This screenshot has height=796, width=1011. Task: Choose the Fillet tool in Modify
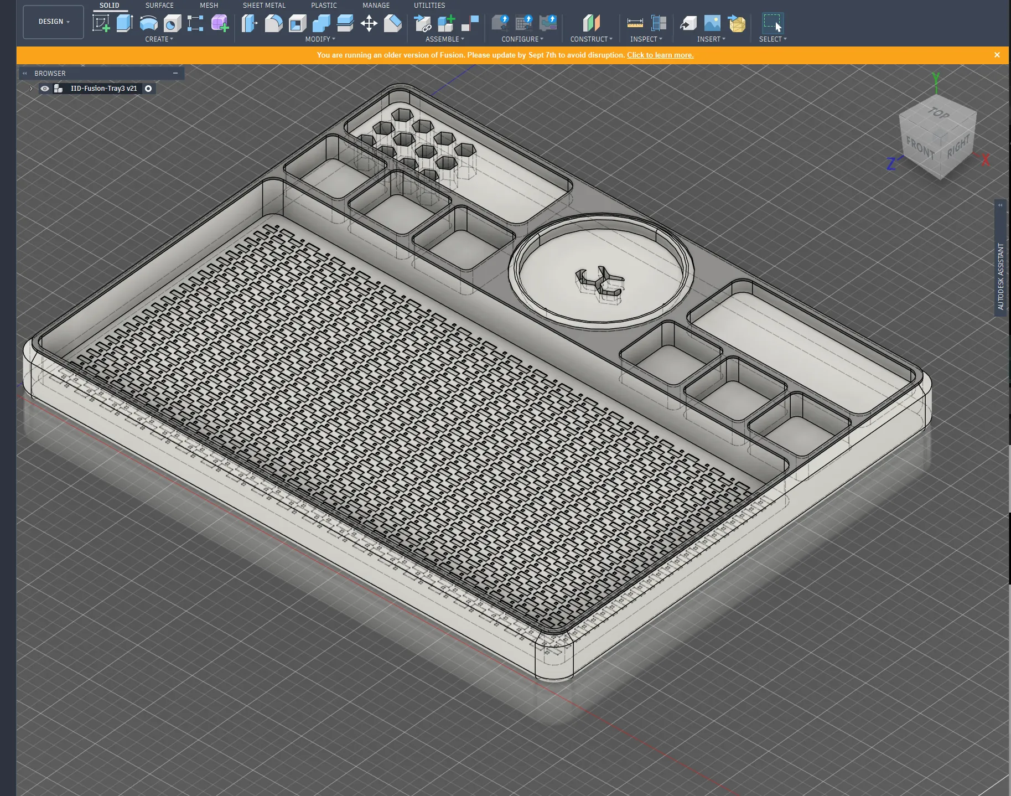click(x=273, y=23)
